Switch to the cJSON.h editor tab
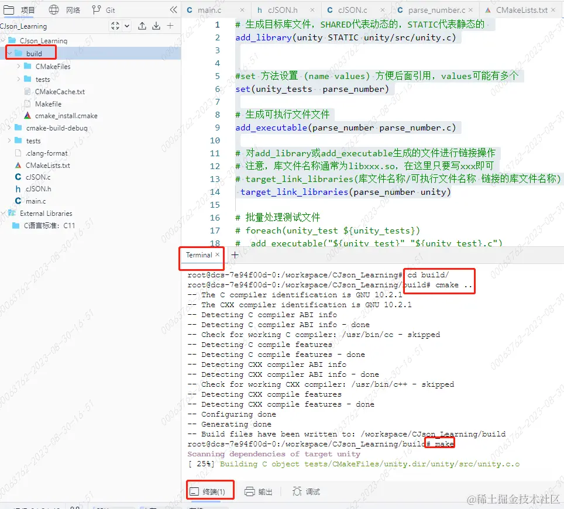 pos(283,10)
